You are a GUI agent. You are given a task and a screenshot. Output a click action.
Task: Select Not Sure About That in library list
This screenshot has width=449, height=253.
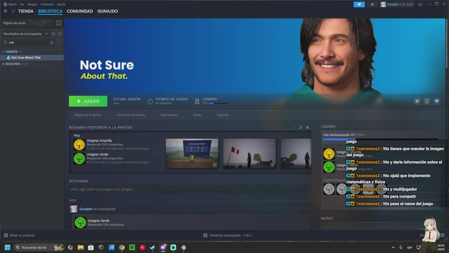pos(32,57)
